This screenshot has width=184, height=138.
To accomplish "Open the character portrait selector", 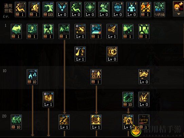I will (x=178, y=6).
